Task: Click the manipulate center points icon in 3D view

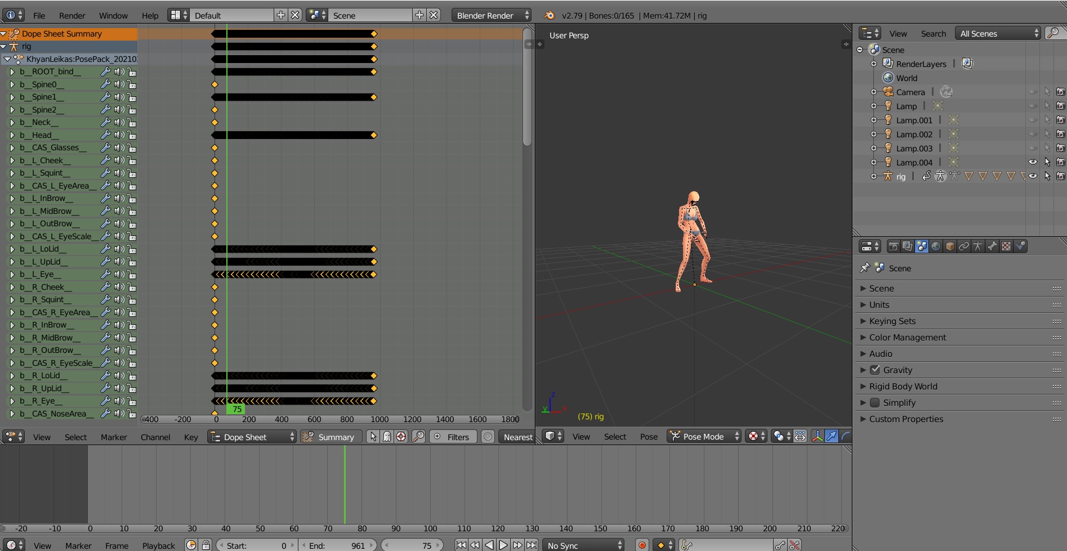Action: [800, 436]
